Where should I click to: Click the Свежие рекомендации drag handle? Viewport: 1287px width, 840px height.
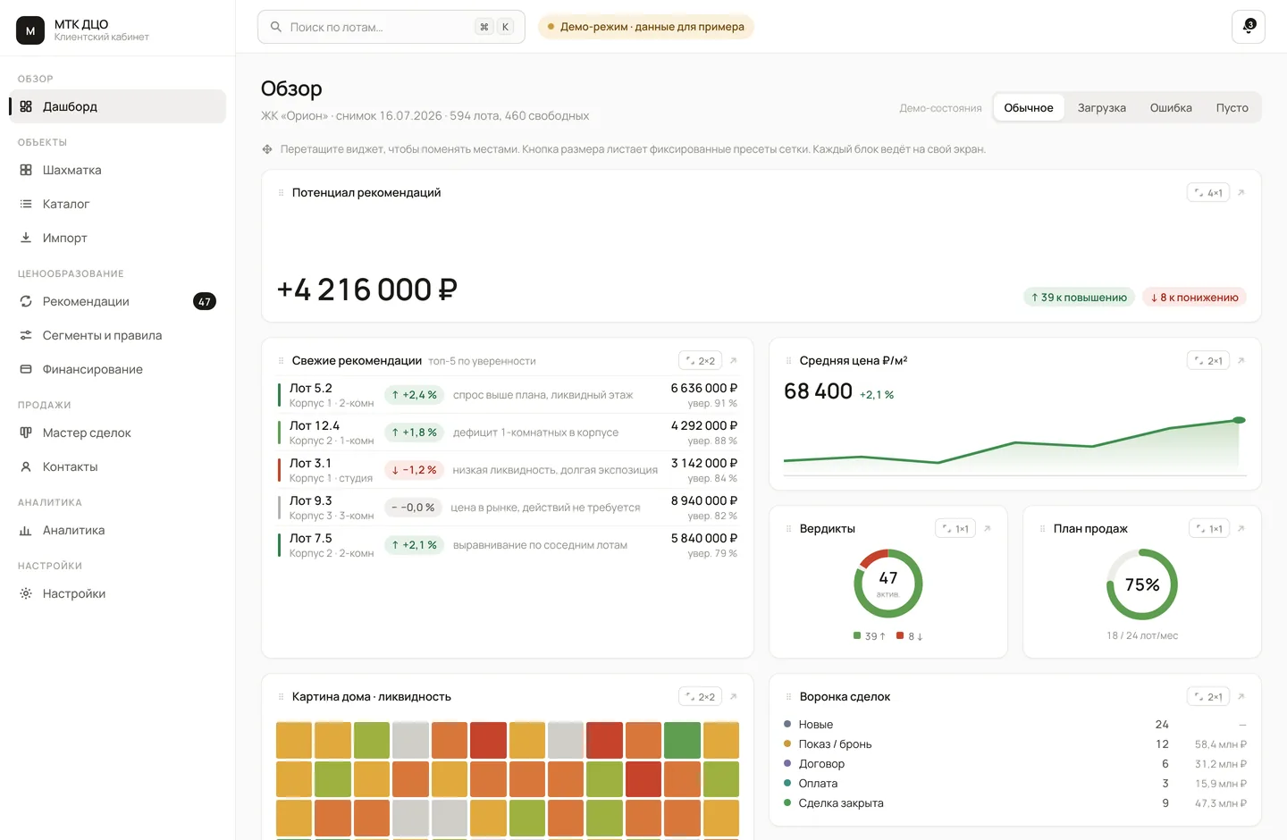coord(281,361)
